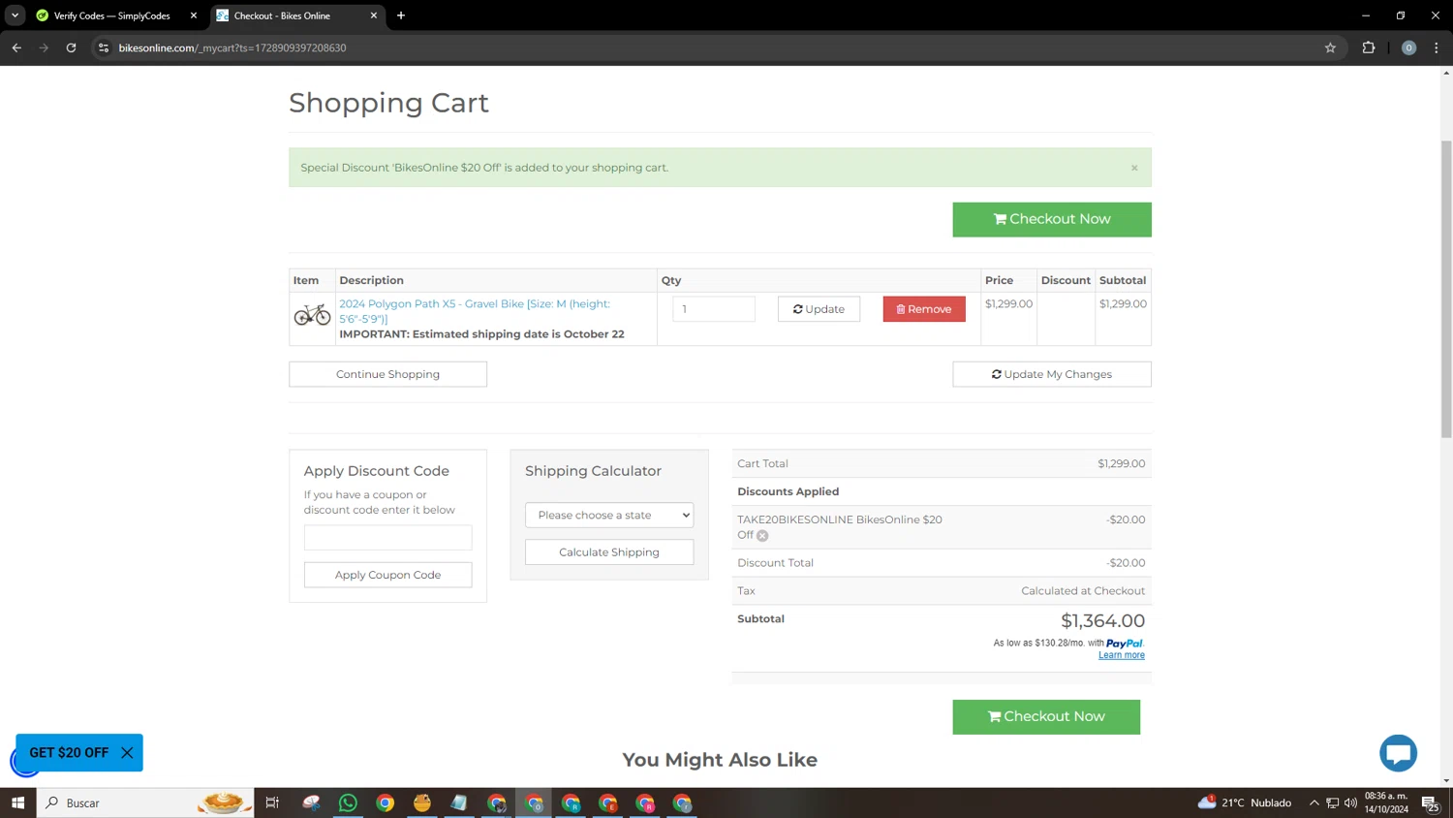The image size is (1453, 818).
Task: Open the yellow face app taskbar icon
Action: pos(422,802)
